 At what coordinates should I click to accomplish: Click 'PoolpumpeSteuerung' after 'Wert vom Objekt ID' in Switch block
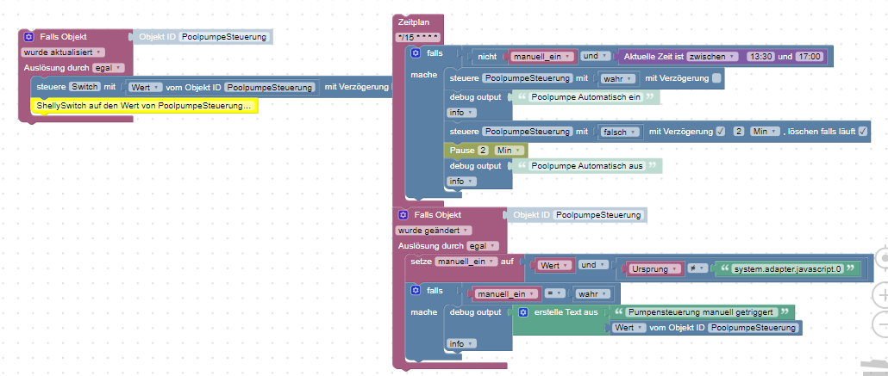point(269,88)
